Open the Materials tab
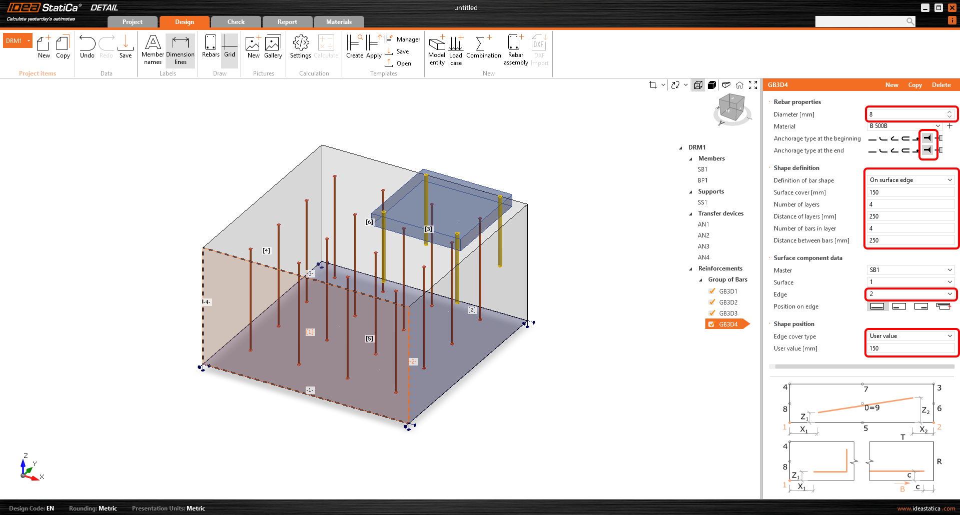 [339, 22]
